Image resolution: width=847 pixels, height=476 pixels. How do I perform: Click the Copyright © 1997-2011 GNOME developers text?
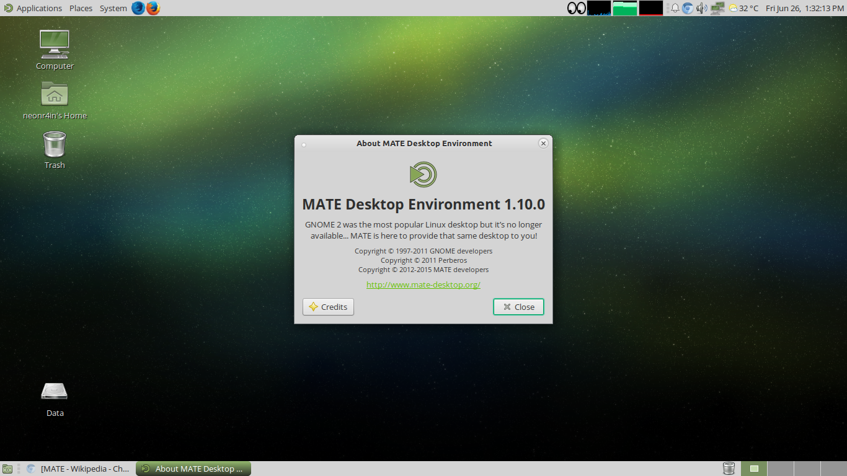coord(423,251)
